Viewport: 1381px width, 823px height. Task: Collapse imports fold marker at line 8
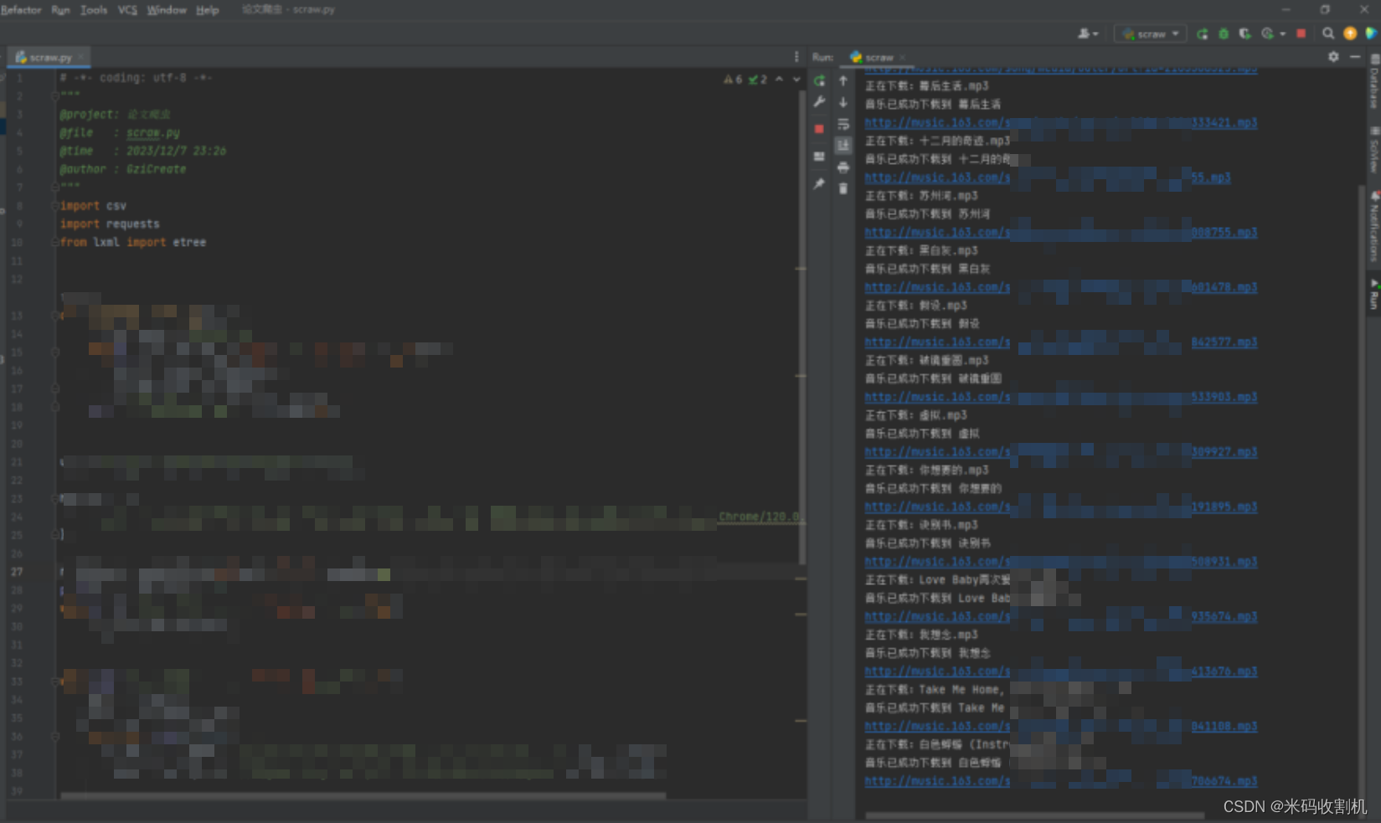coord(54,205)
